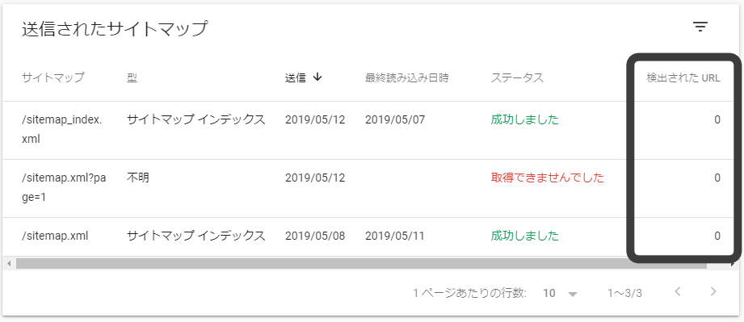This screenshot has height=322, width=744.
Task: Sort by ステータス column header
Action: click(x=517, y=77)
